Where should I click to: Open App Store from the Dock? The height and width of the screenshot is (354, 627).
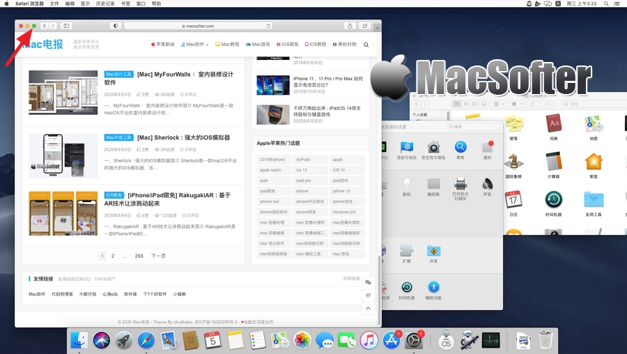tap(392, 341)
